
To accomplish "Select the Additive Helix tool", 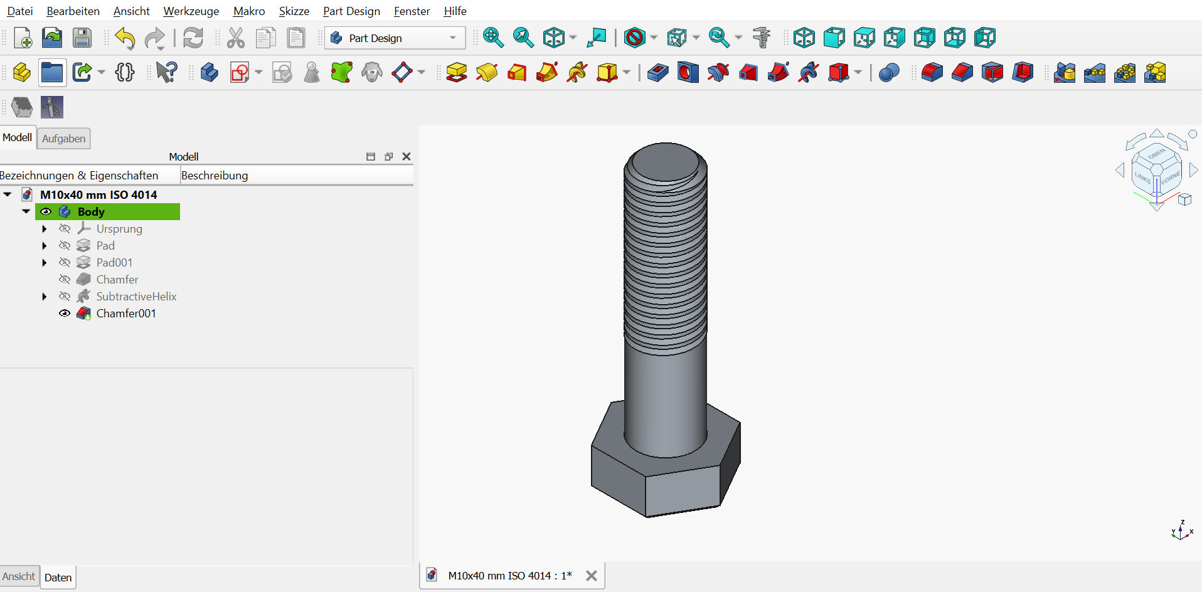I will [577, 73].
